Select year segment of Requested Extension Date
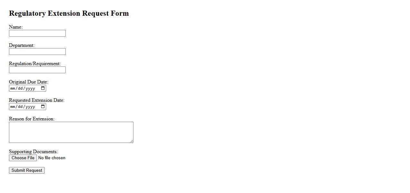Image resolution: width=410 pixels, height=193 pixels. [x=30, y=107]
